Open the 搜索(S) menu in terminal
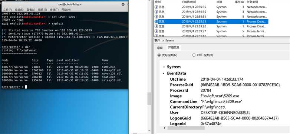 click(x=43, y=10)
